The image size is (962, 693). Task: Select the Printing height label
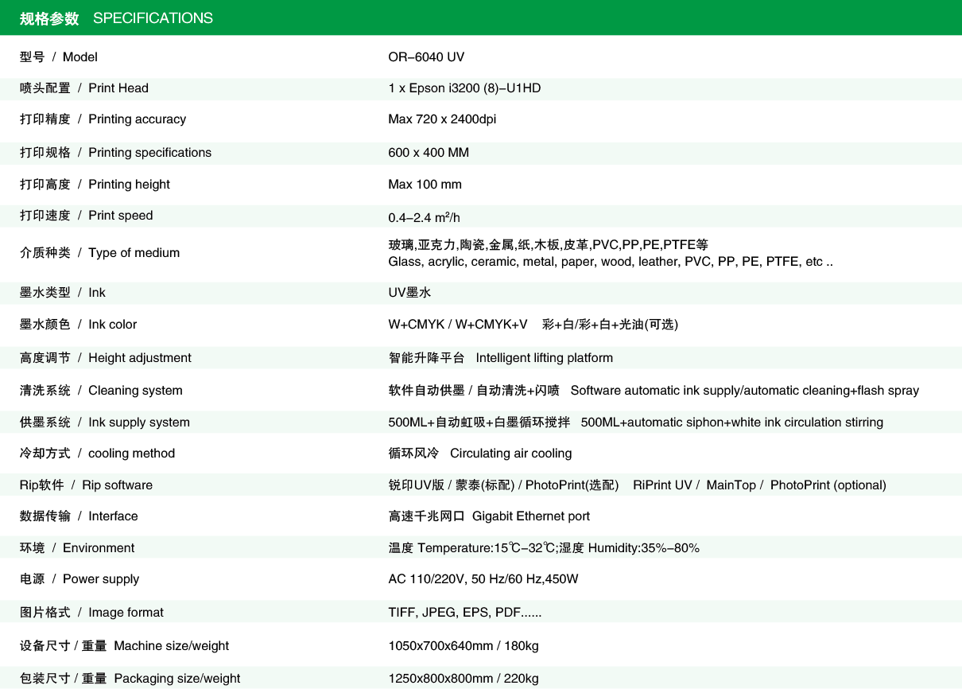95,185
